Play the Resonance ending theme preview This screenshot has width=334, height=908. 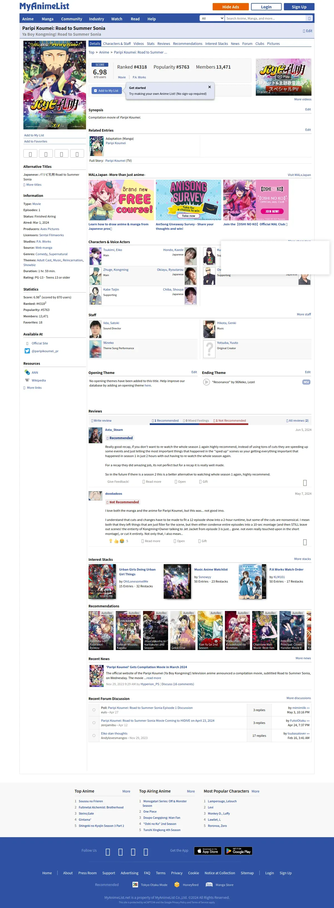(207, 382)
